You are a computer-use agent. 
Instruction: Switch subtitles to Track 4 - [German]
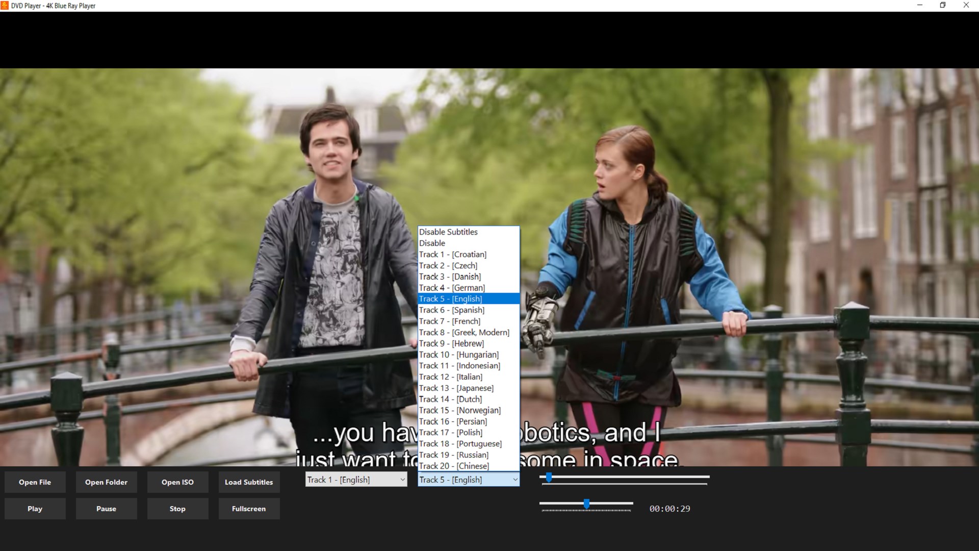coord(452,288)
